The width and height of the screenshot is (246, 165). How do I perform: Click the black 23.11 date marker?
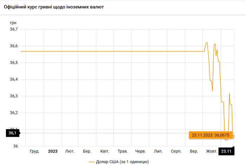[226, 151]
